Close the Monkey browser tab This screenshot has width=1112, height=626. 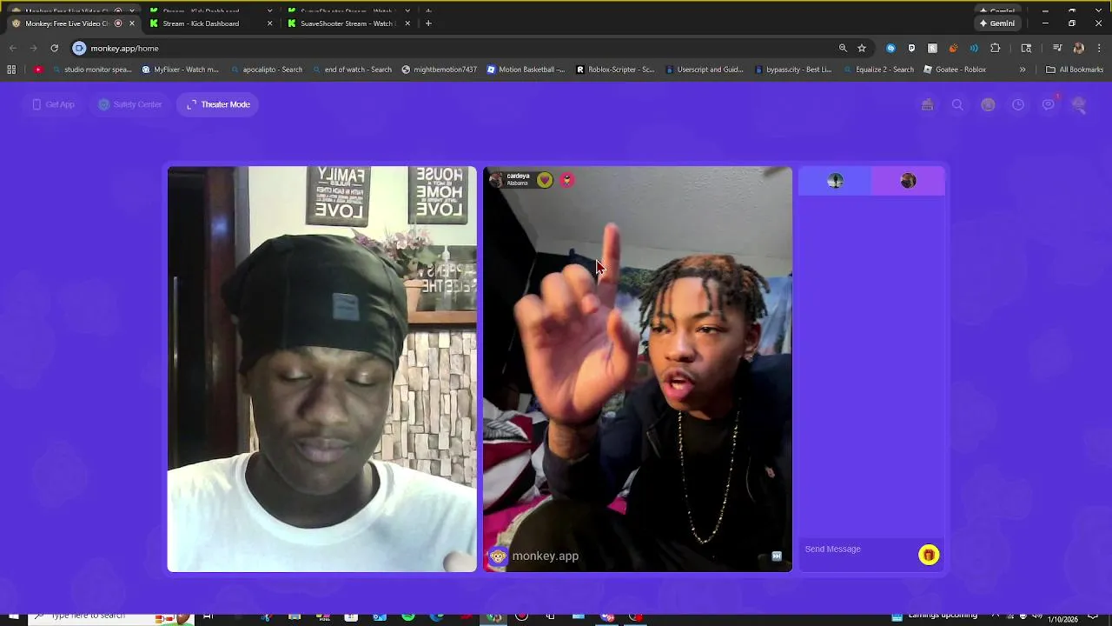(132, 23)
